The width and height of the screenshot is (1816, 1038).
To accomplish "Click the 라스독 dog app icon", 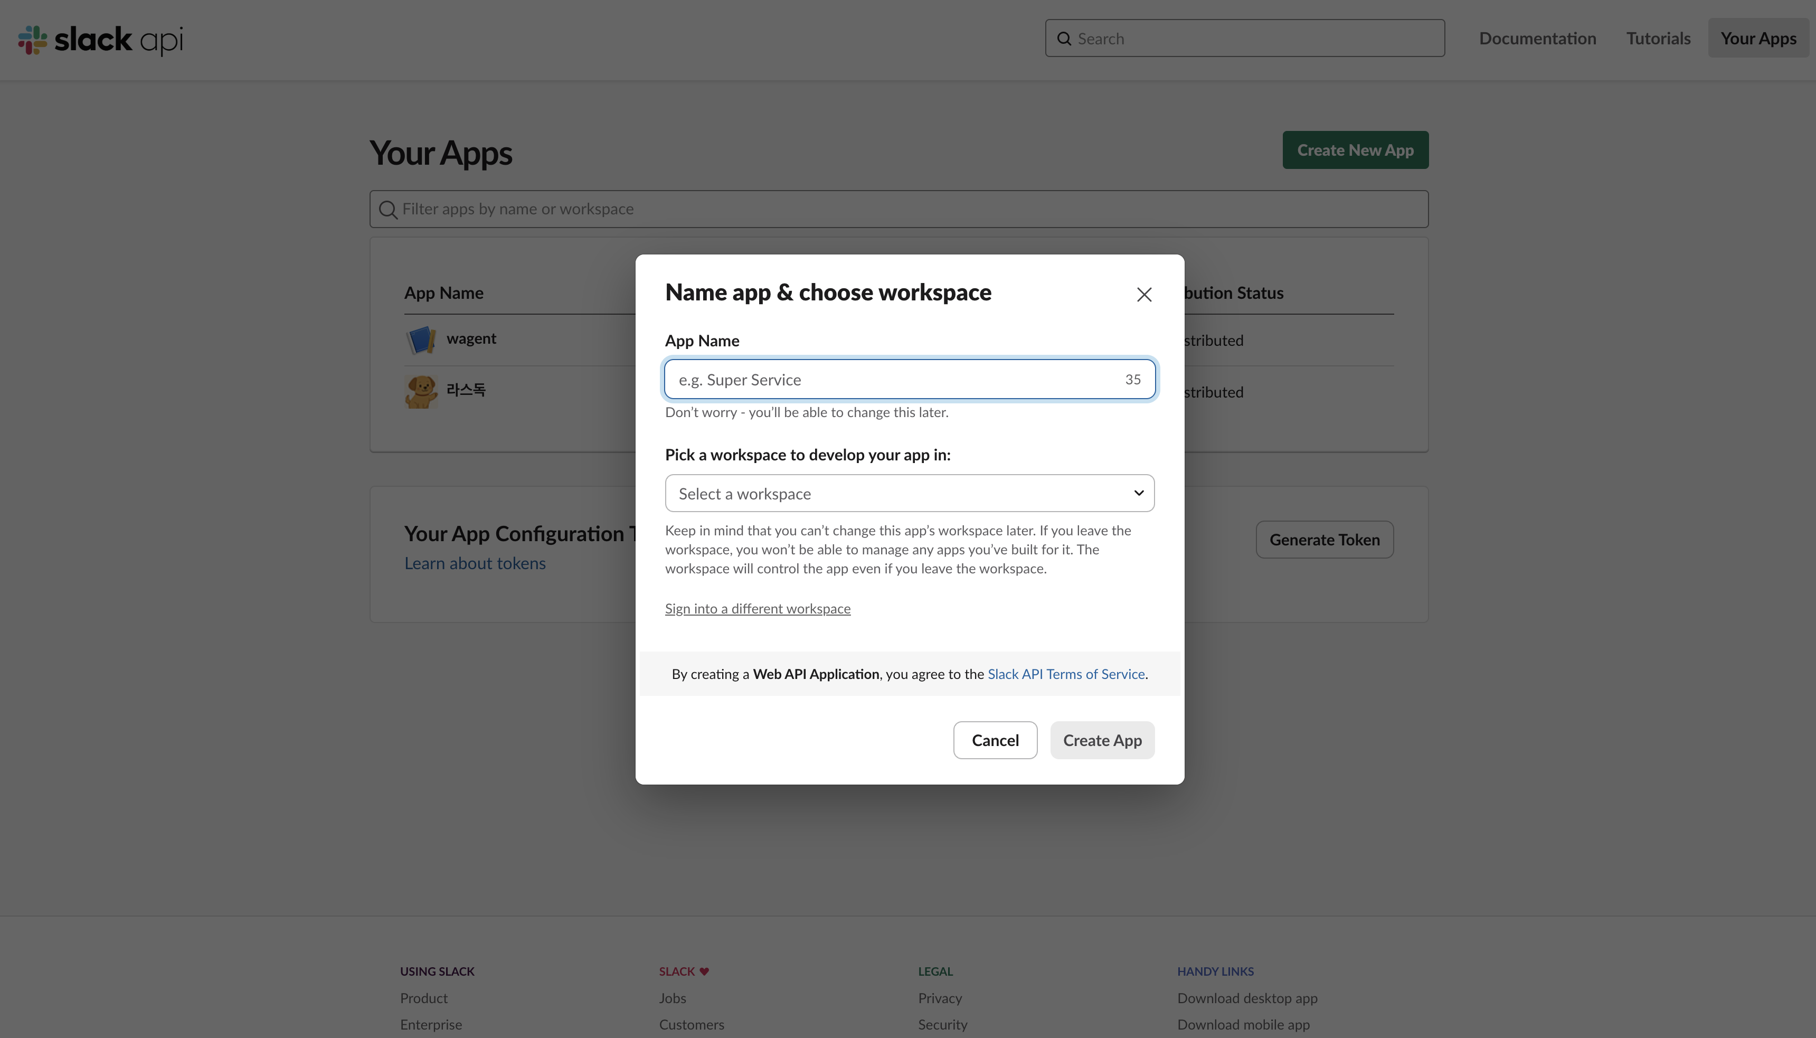I will point(421,391).
